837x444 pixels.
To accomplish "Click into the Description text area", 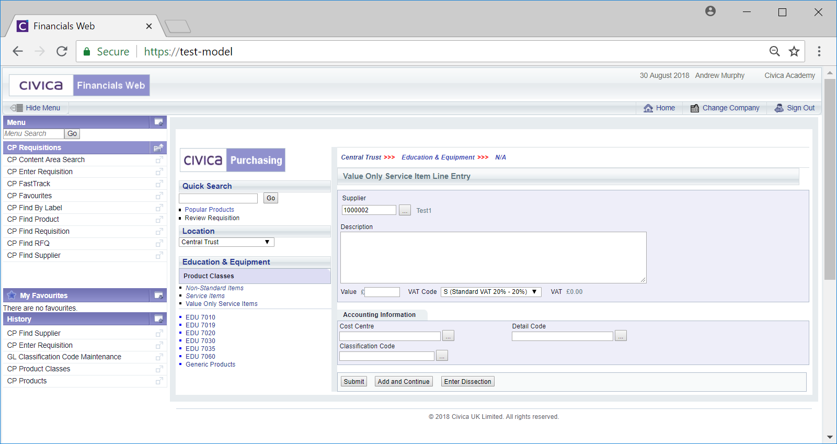I will pos(494,257).
